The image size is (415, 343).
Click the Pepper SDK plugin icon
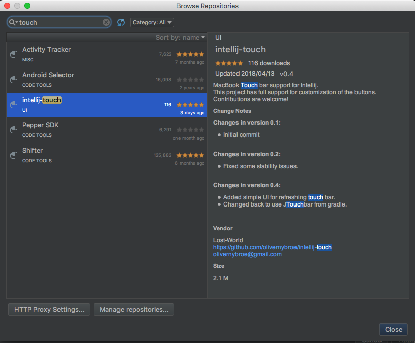[14, 130]
